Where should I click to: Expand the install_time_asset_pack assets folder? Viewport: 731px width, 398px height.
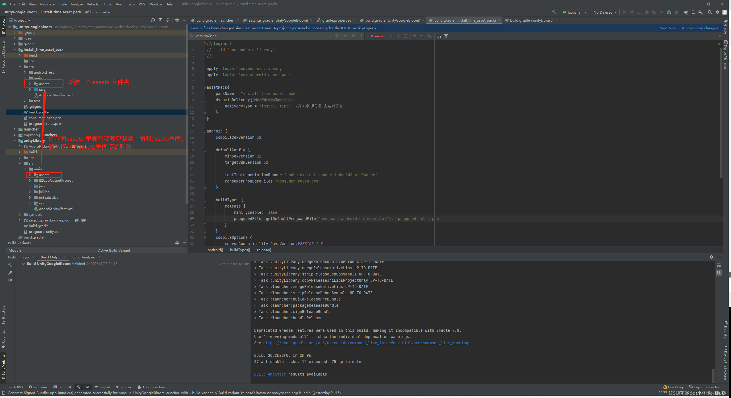tap(31, 83)
